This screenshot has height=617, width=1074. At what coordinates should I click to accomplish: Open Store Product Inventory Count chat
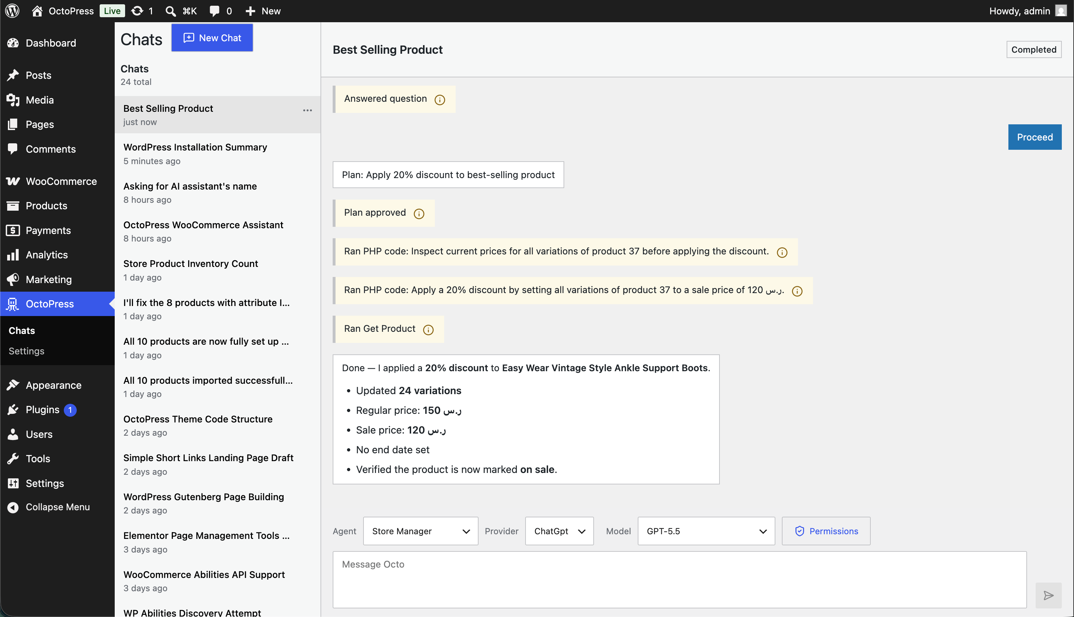coord(218,270)
